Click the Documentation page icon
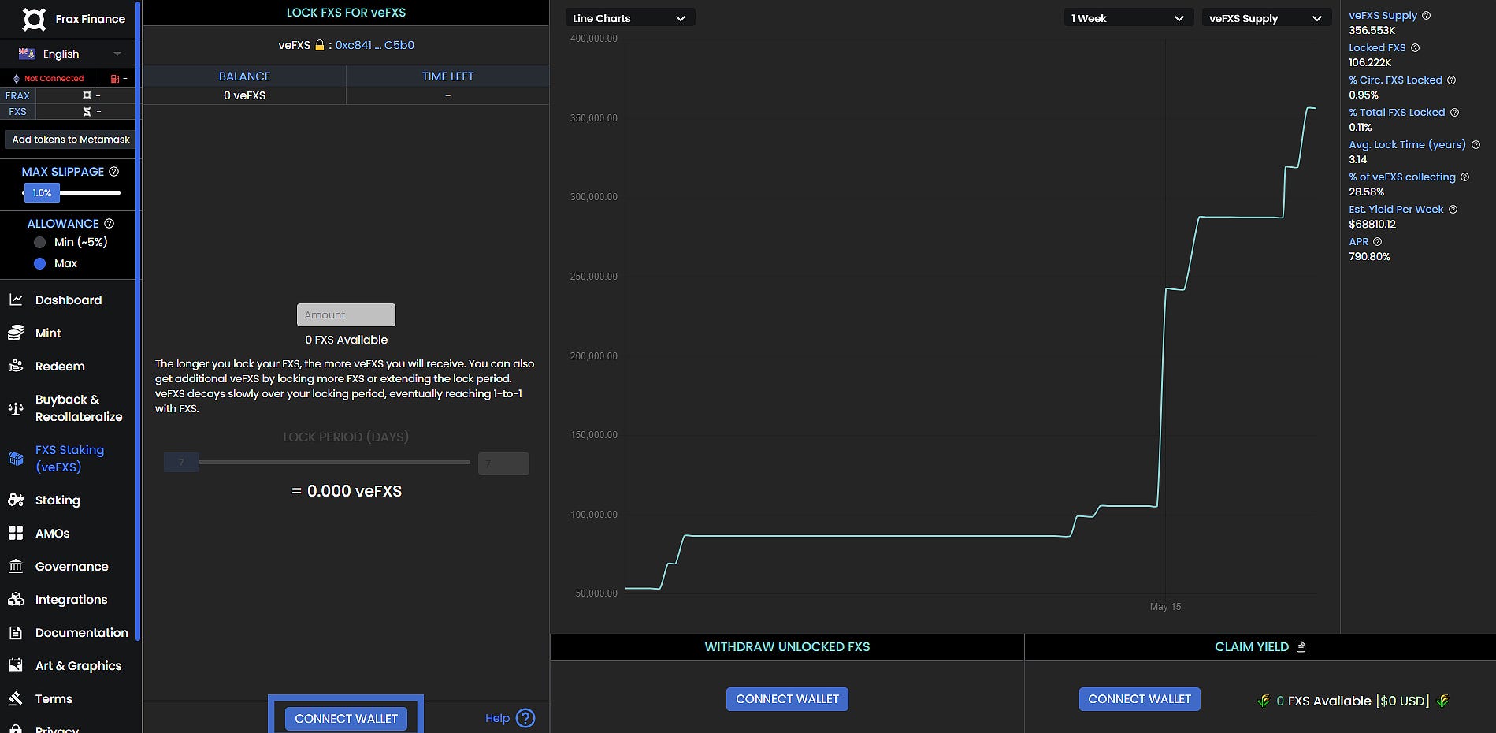This screenshot has height=733, width=1496. pyautogui.click(x=16, y=633)
